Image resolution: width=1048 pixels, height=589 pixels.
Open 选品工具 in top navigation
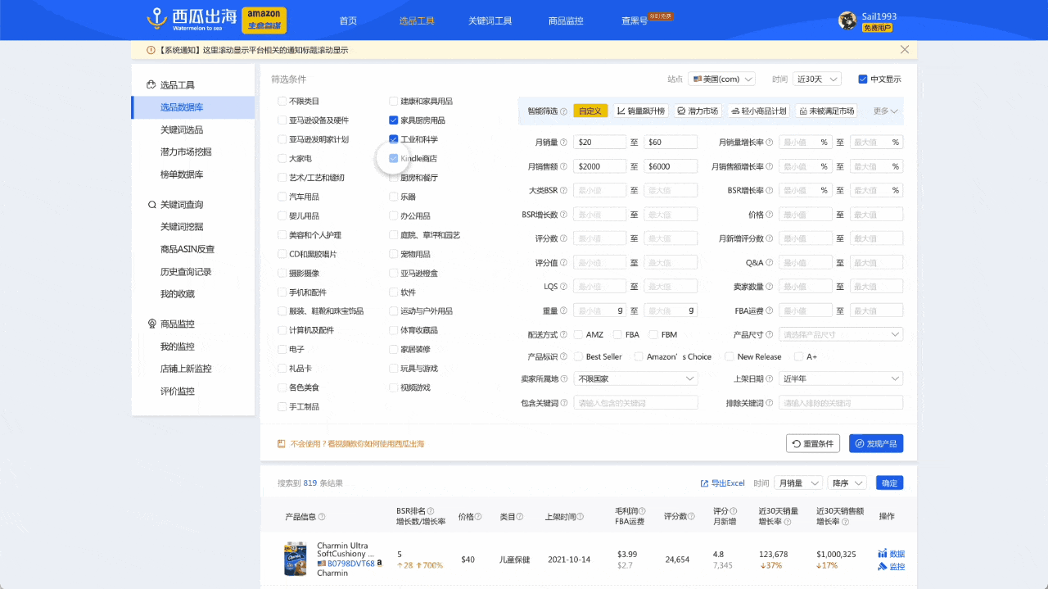[417, 21]
